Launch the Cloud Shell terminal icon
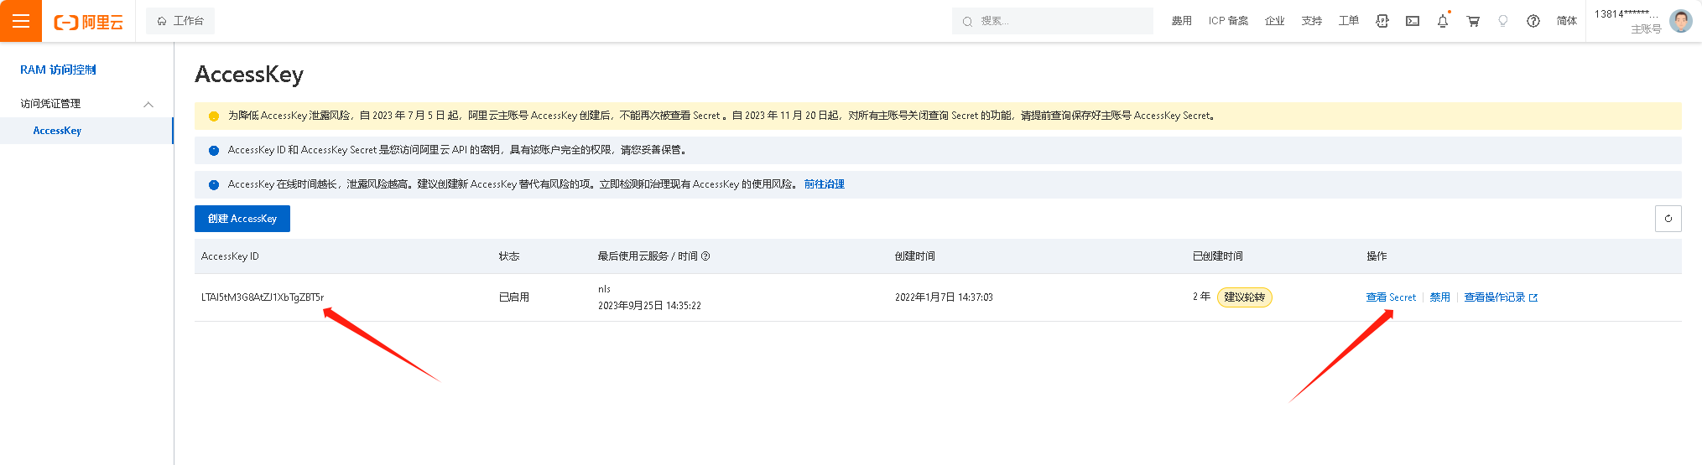Screen dimensions: 1702x465 [x=1413, y=21]
